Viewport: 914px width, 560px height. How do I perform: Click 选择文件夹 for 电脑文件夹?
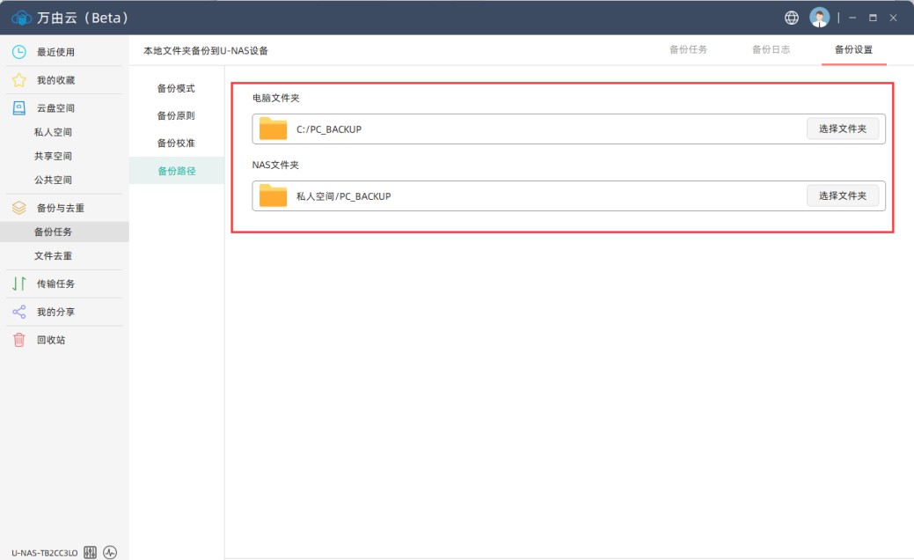pyautogui.click(x=842, y=129)
